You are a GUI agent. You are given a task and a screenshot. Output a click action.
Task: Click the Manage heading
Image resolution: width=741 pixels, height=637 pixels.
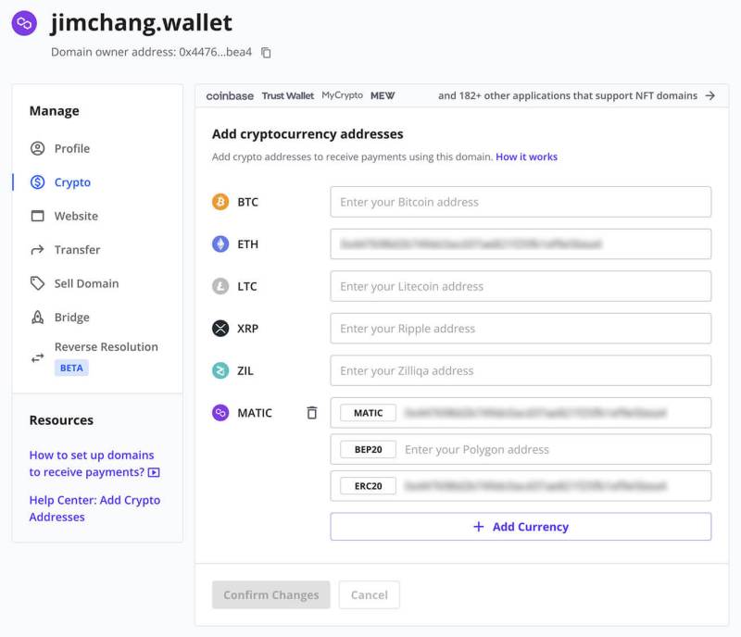(x=55, y=110)
